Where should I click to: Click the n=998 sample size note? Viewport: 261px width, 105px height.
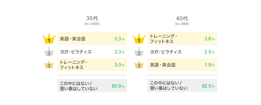[182, 24]
